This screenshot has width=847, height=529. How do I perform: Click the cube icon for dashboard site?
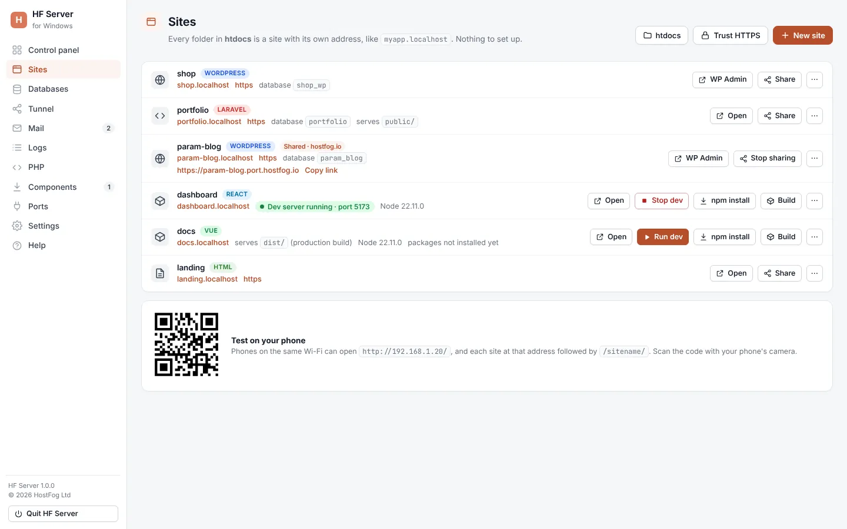[x=160, y=200]
